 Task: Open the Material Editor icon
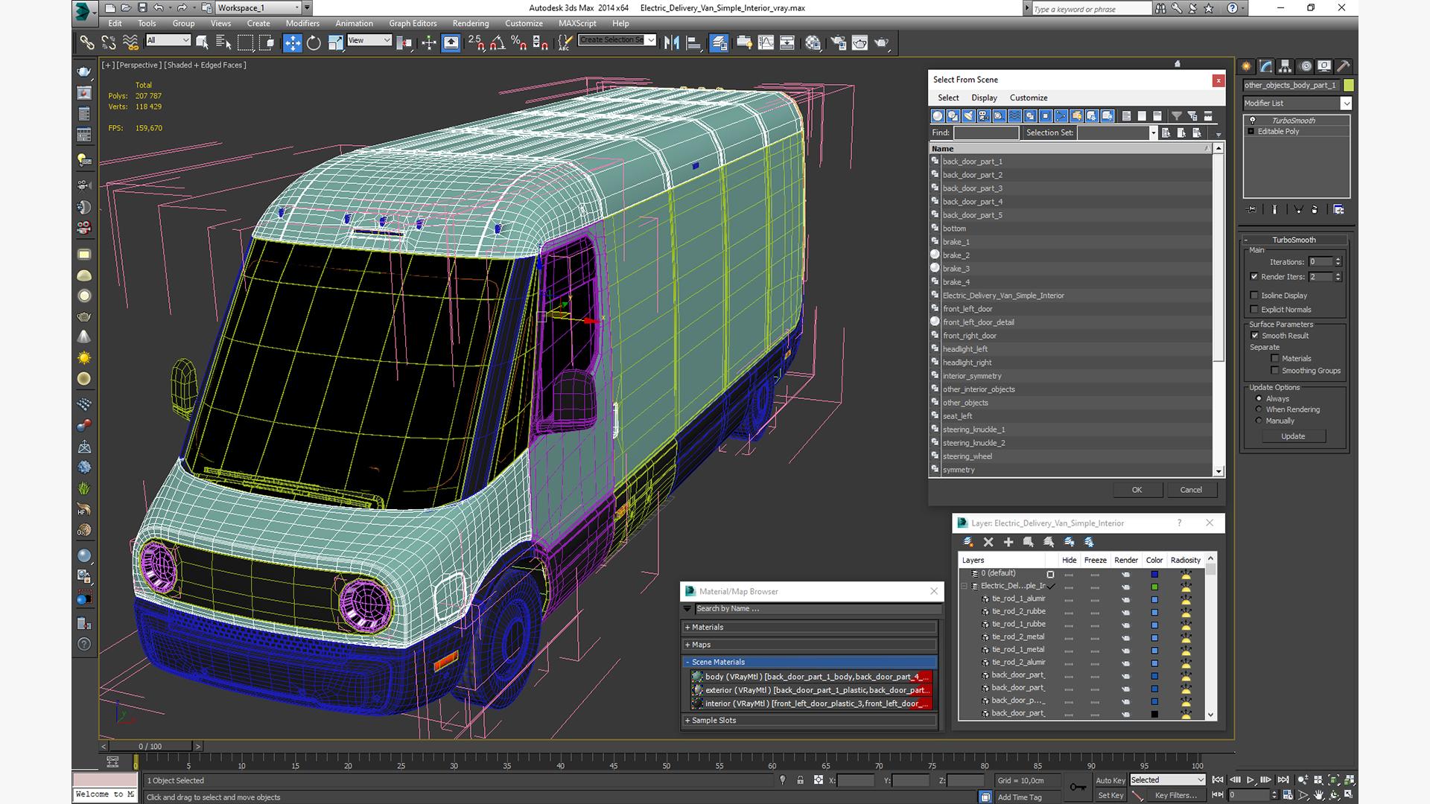(813, 43)
